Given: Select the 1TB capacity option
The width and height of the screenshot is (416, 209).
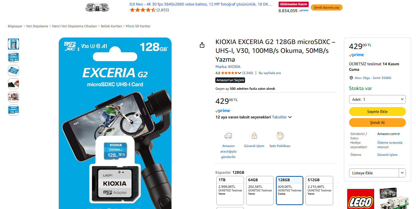Looking at the screenshot, I should tap(230, 191).
